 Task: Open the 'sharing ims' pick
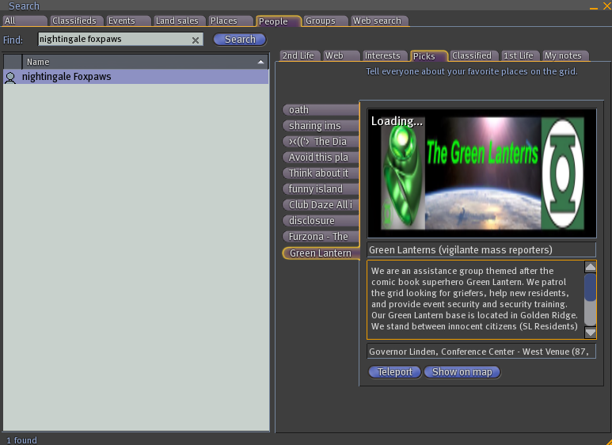pos(321,126)
